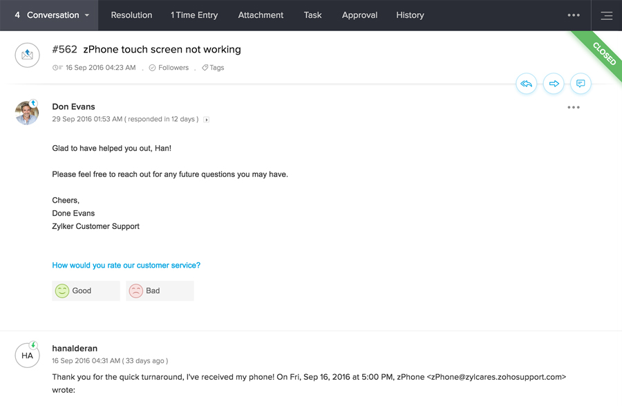Open the top bar more tabs ellipsis
Image resolution: width=622 pixels, height=406 pixels.
click(573, 15)
